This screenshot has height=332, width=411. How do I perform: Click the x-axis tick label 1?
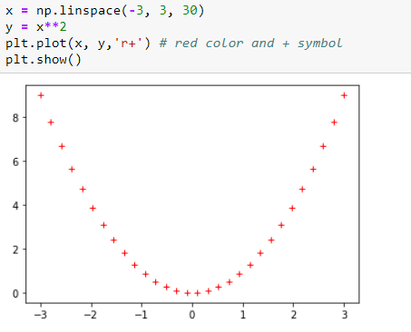coord(243,315)
